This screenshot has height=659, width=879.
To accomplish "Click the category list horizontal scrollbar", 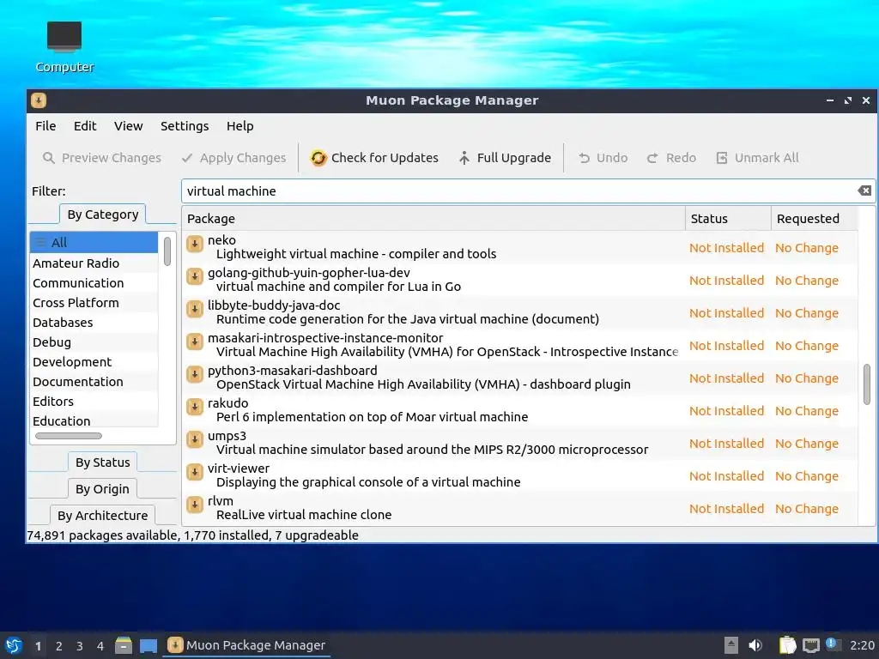I will 69,436.
